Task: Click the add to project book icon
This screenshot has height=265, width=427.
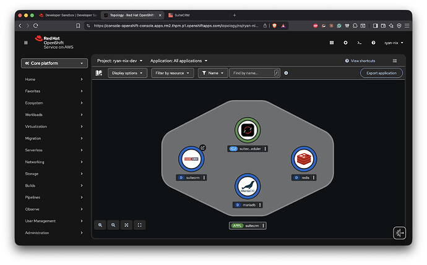Action: (99, 73)
